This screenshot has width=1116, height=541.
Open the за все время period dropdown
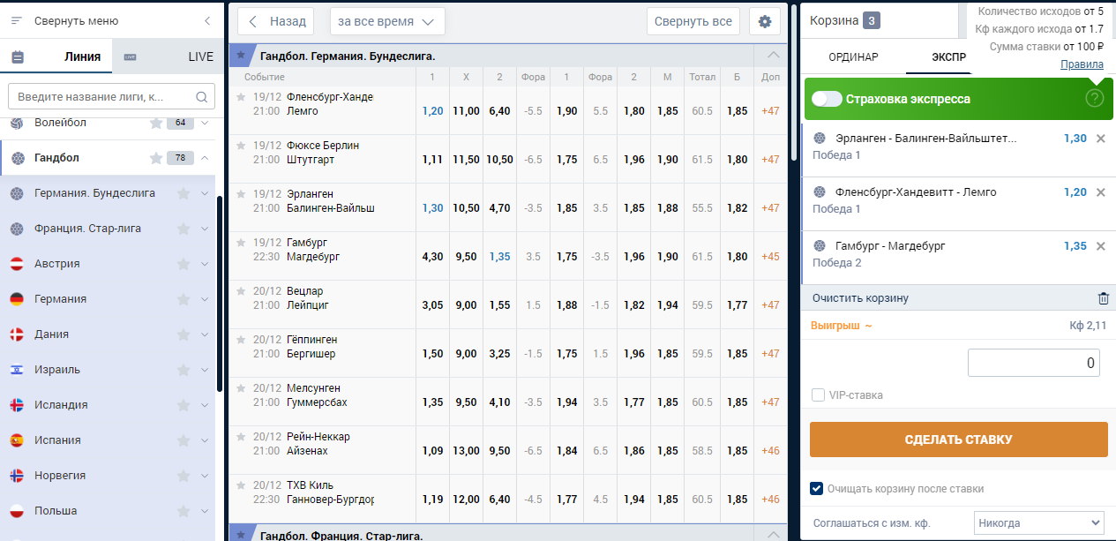coord(387,21)
